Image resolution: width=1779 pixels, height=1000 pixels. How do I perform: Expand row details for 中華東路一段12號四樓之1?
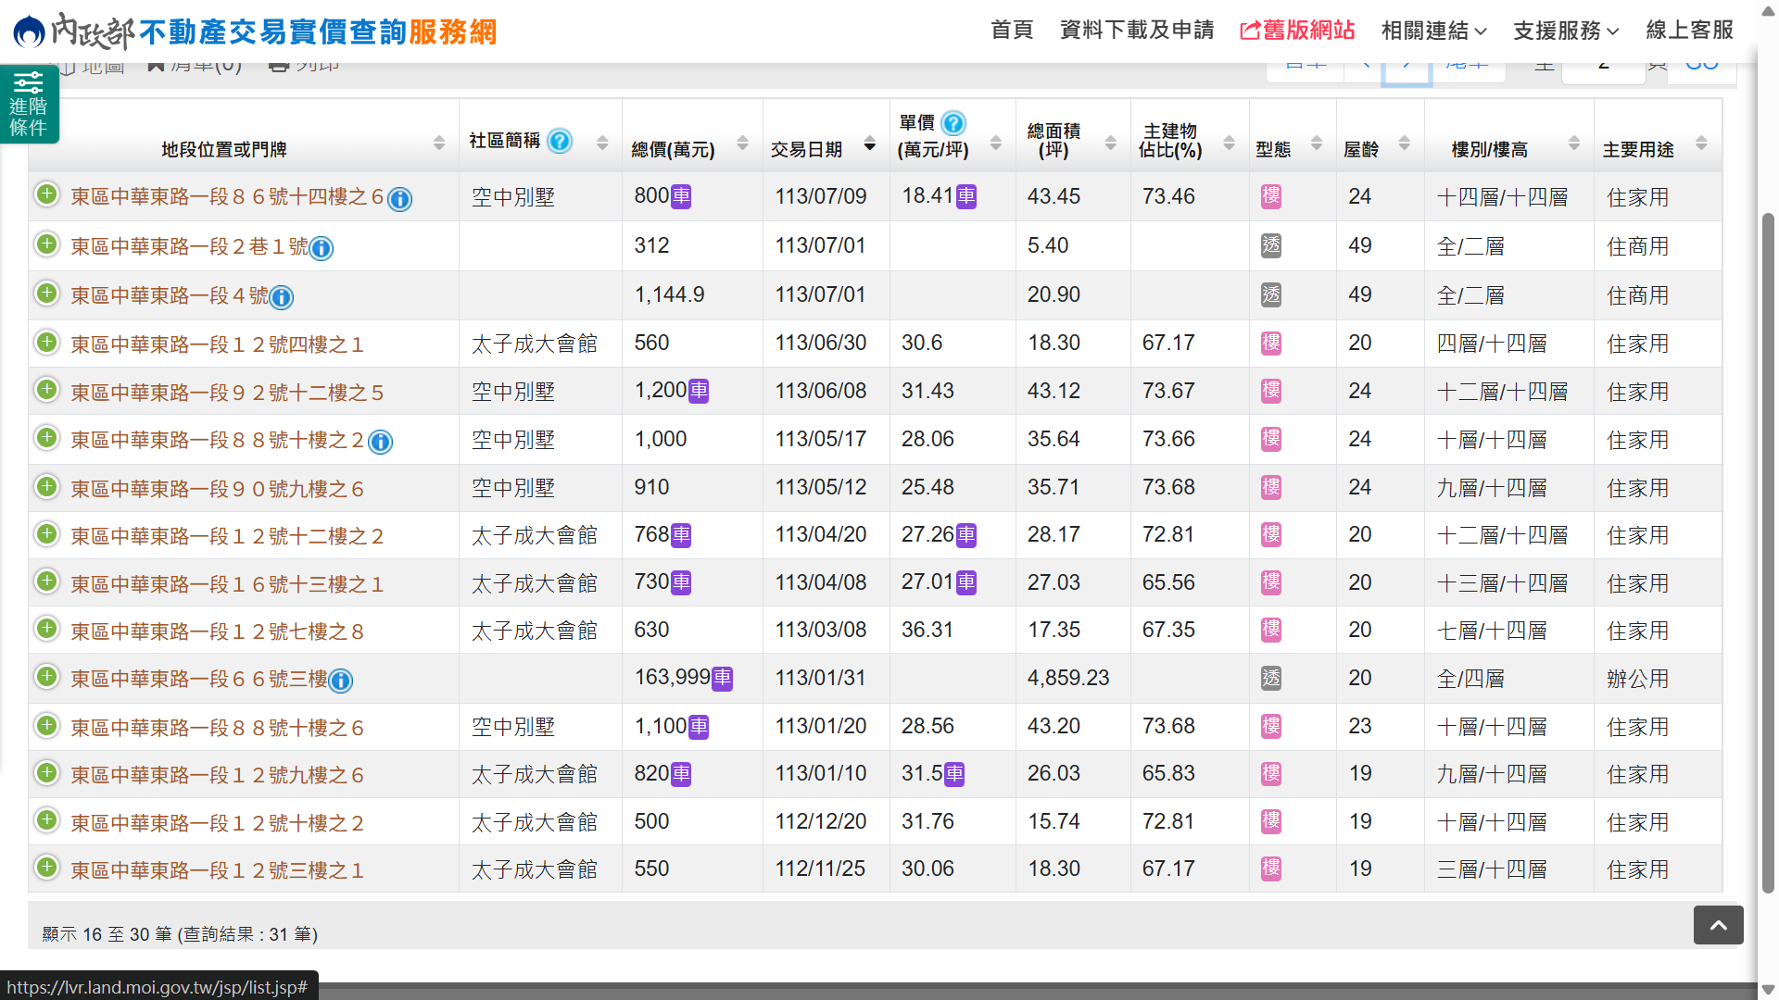tap(46, 343)
